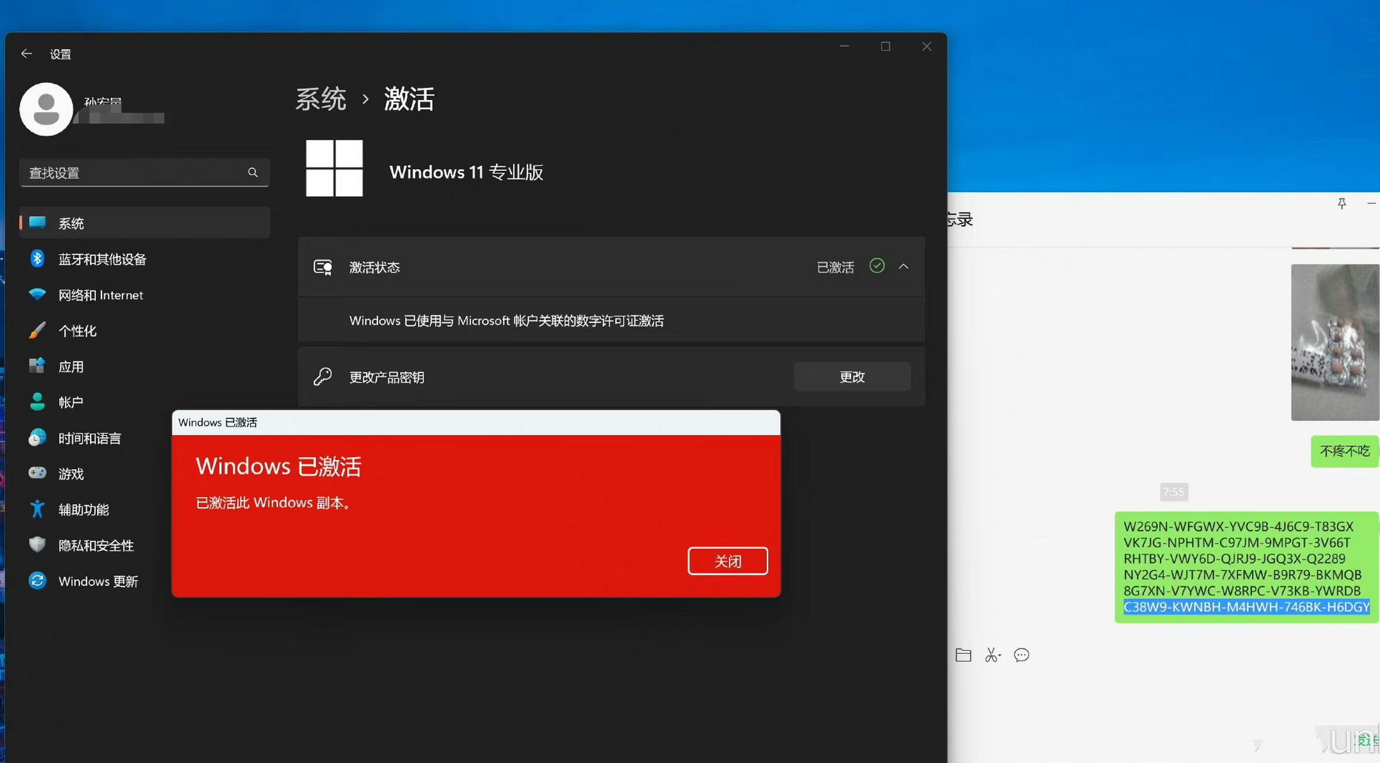Click key line starting 8G7XN in chat
Image resolution: width=1380 pixels, height=763 pixels.
pyautogui.click(x=1242, y=591)
